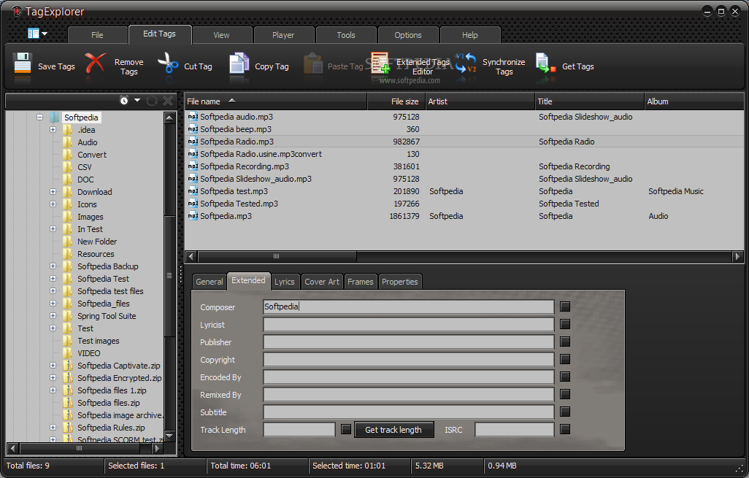Switch to the Lyrics tag tab
This screenshot has width=749, height=478.
pyautogui.click(x=285, y=282)
